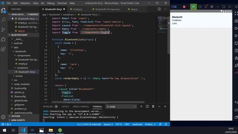Open the Nox shirt theme icon
The height and width of the screenshot is (134, 238).
[x=200, y=7]
